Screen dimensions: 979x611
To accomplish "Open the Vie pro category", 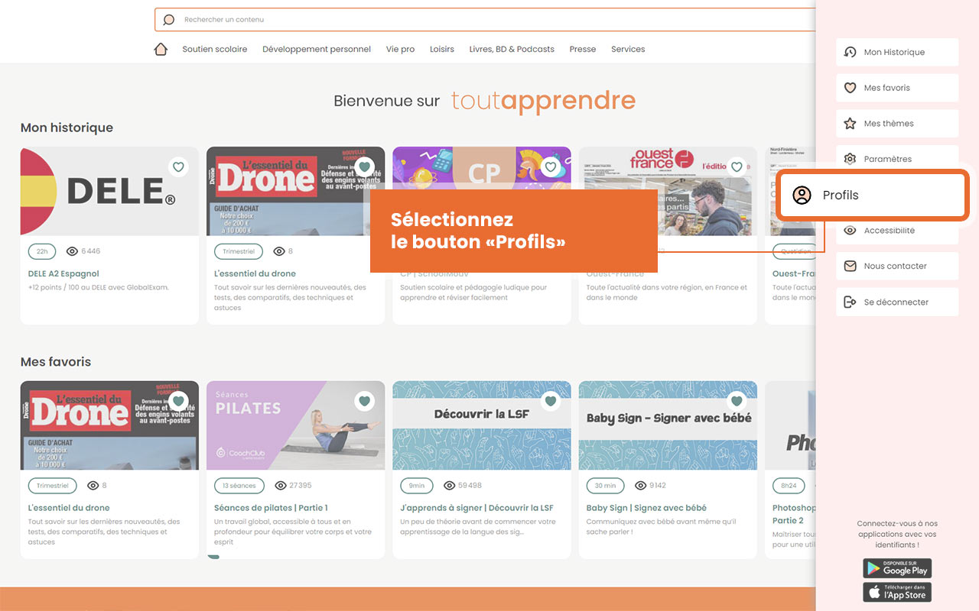I will coord(400,49).
